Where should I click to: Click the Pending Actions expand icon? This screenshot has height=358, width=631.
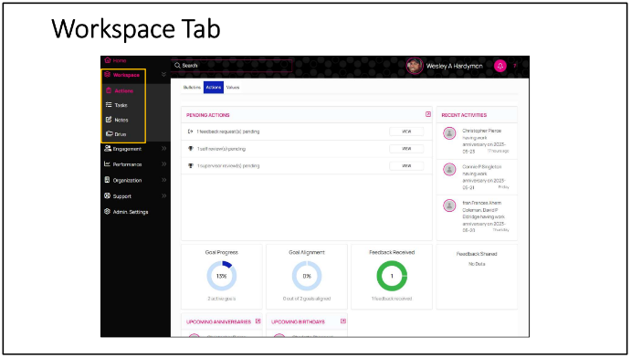click(428, 115)
